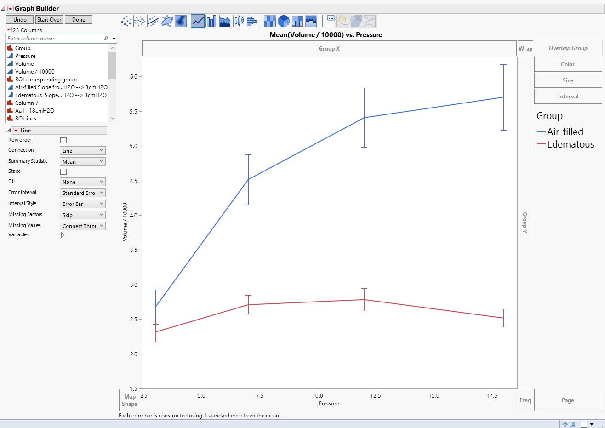Open the JMP Home Window icon
The height and width of the screenshot is (428, 605).
coord(565,424)
